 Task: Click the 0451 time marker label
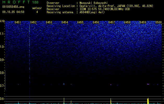click(18, 22)
